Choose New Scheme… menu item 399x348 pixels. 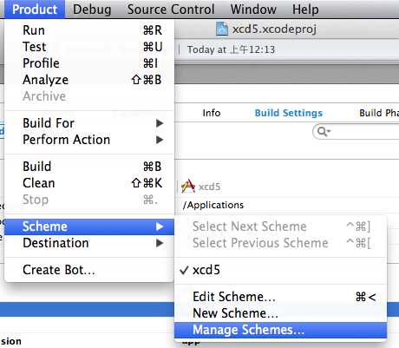click(280, 313)
